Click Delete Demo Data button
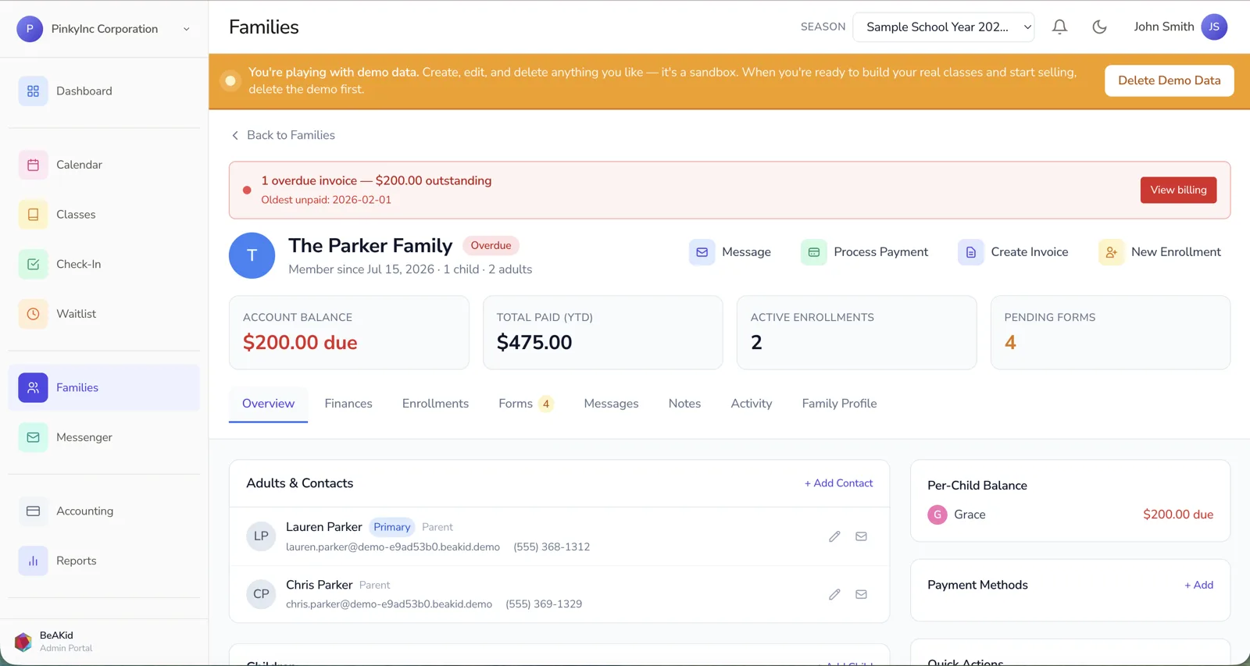Screen dimensions: 1250x666 (x=1169, y=80)
